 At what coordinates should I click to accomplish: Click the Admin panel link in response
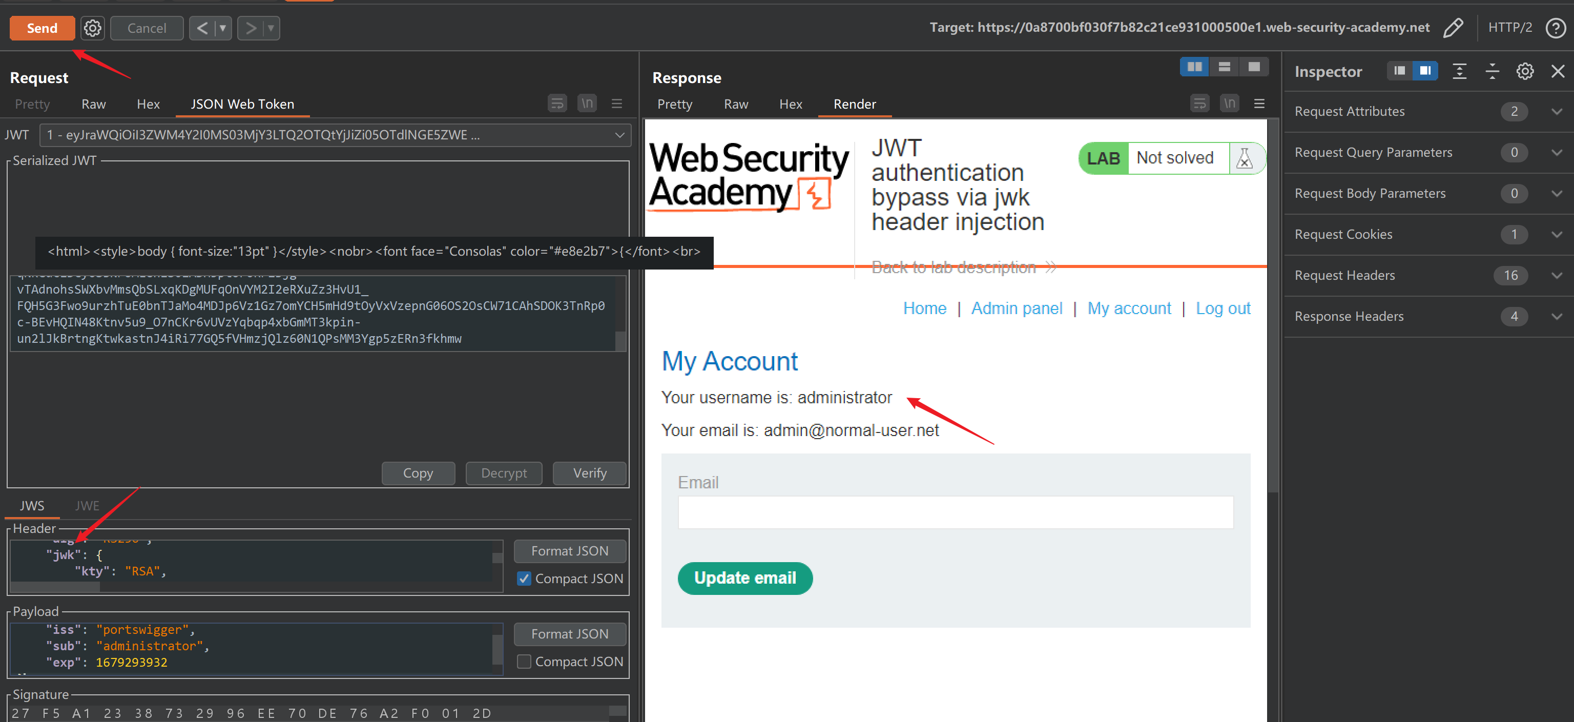tap(1017, 308)
